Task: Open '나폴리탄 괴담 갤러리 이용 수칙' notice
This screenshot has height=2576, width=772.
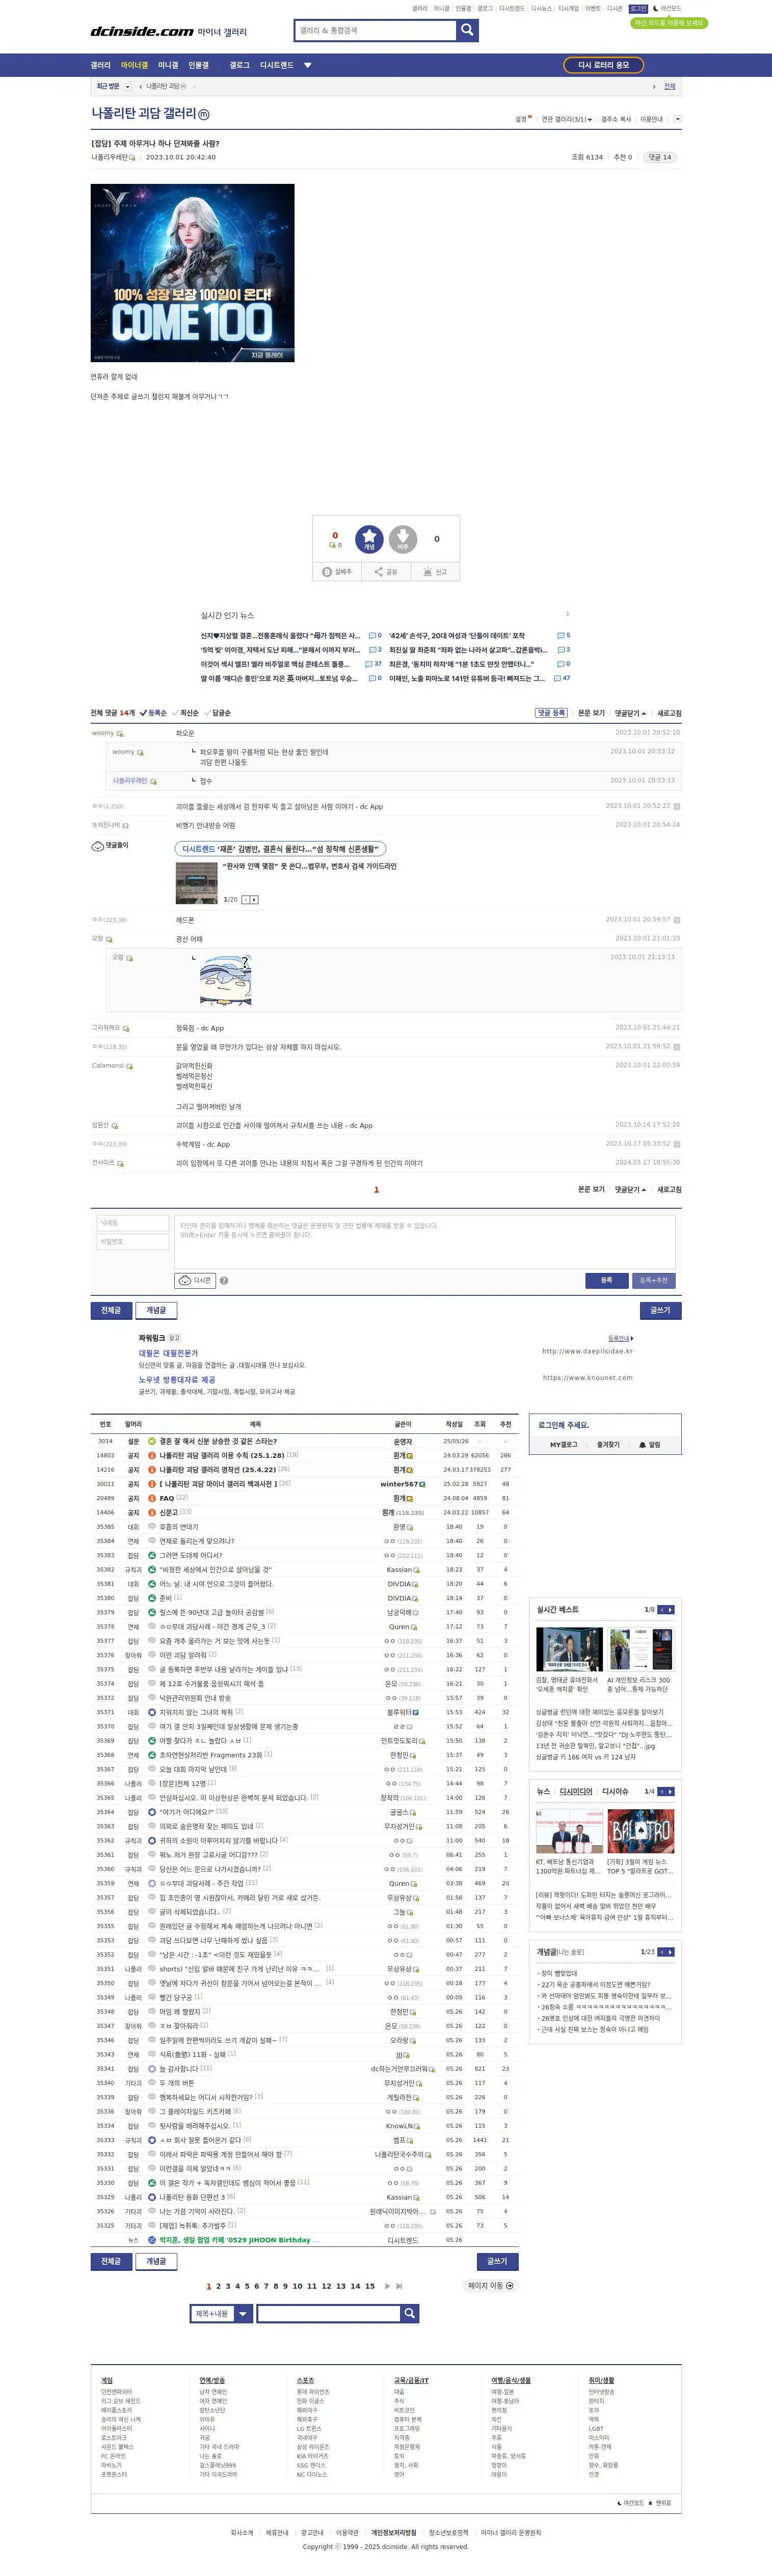Action: point(223,1455)
